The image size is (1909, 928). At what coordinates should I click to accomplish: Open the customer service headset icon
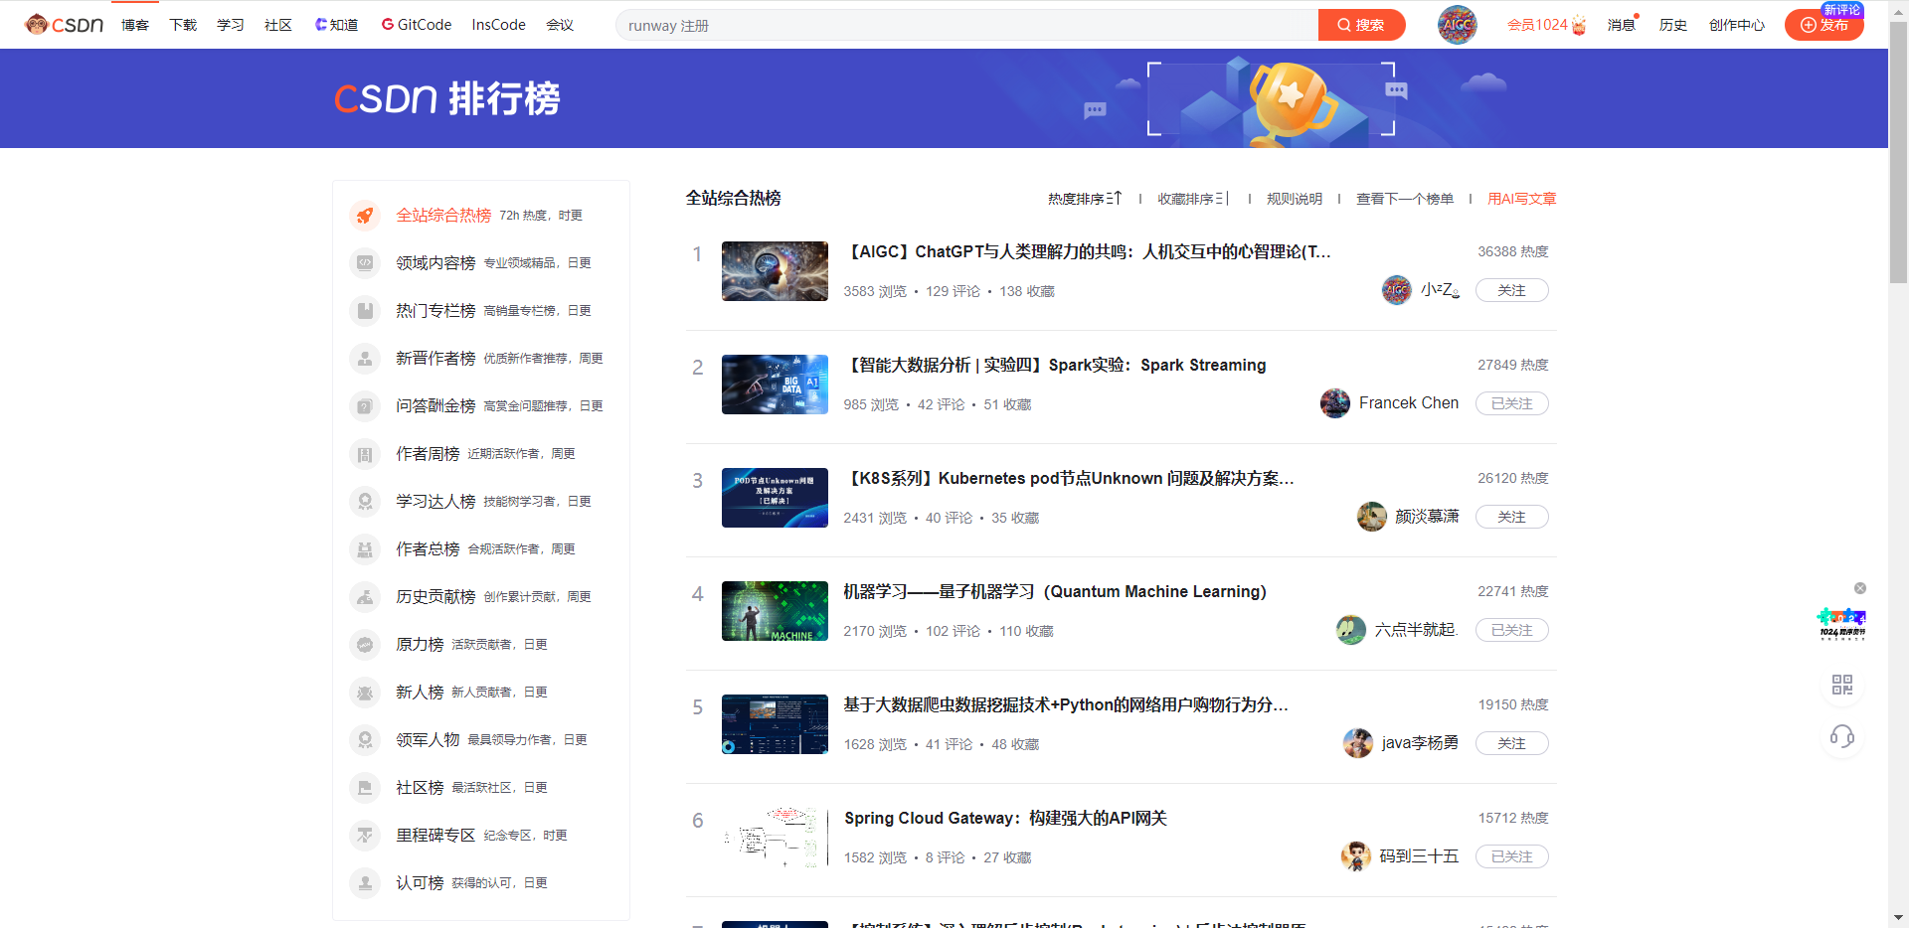(1842, 736)
